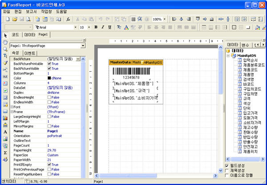267x185 pixels.
Task: Open the Arial font name dropdown
Action: [75, 27]
